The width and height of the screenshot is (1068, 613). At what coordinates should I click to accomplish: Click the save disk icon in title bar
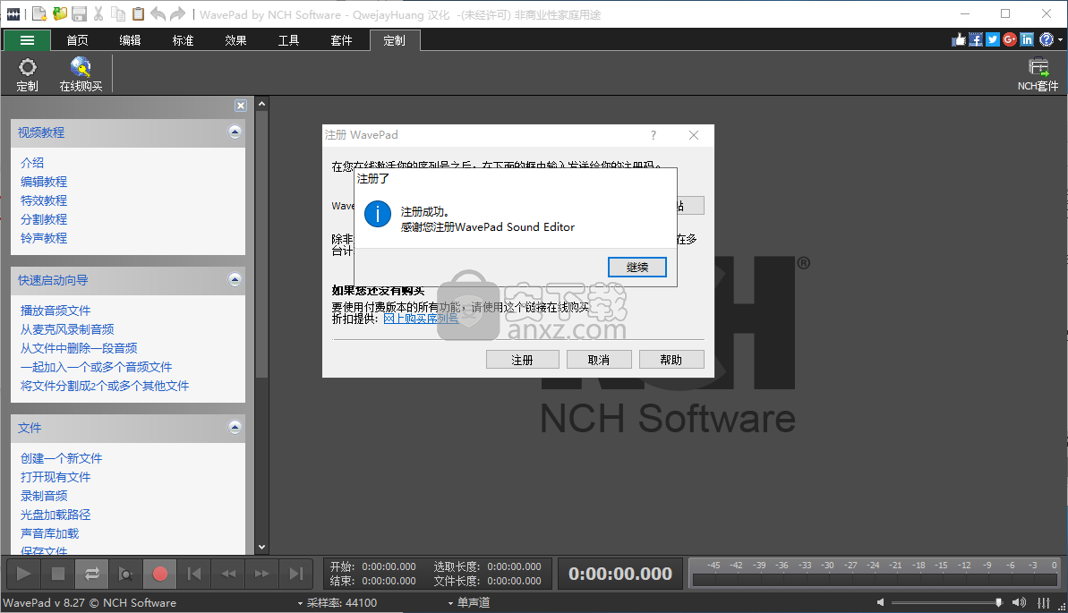79,13
